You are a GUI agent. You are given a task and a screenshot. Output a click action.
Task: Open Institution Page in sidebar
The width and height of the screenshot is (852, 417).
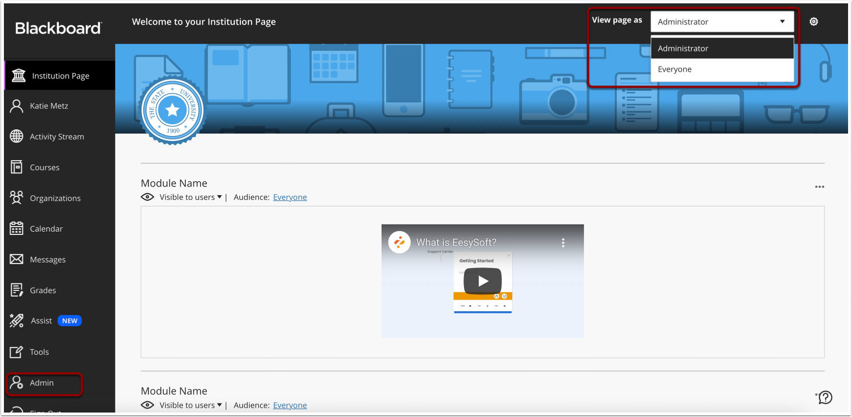[59, 76]
